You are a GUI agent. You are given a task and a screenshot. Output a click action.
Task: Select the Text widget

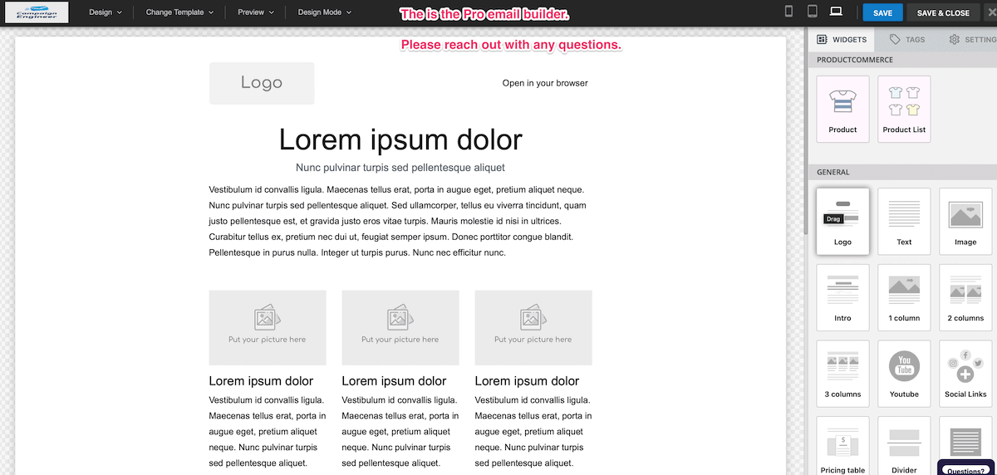(x=904, y=221)
